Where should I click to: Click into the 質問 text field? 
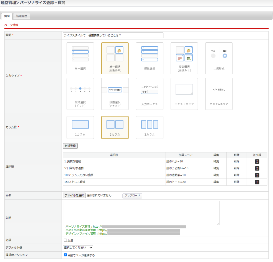[113, 35]
